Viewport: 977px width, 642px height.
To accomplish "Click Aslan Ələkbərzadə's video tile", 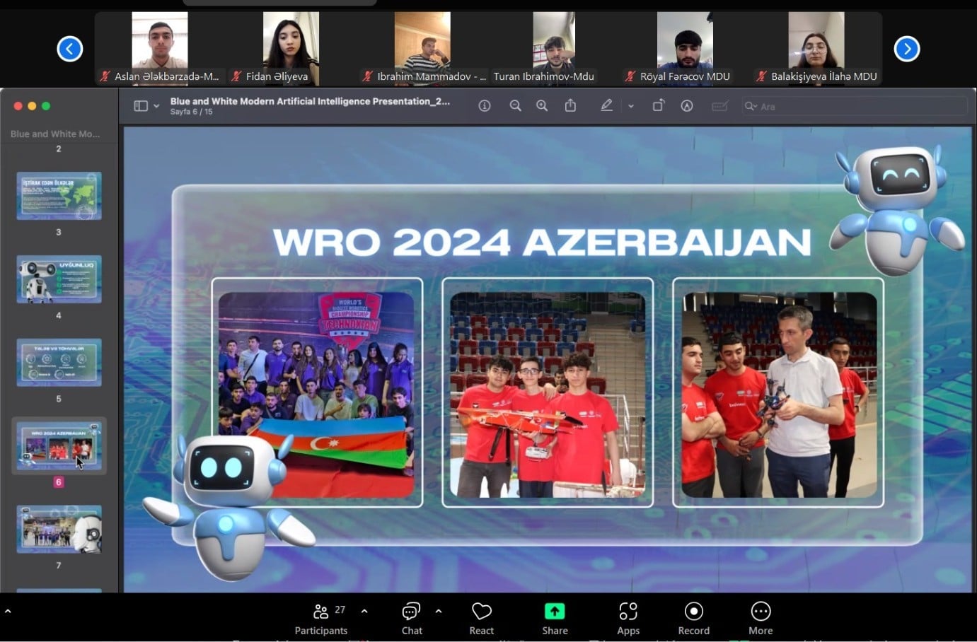I will pos(160,48).
